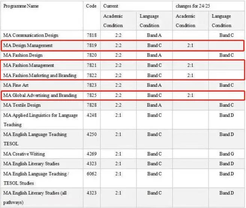Click Band G for MA Creative Writing
The height and width of the screenshot is (208, 246).
(x=226, y=154)
